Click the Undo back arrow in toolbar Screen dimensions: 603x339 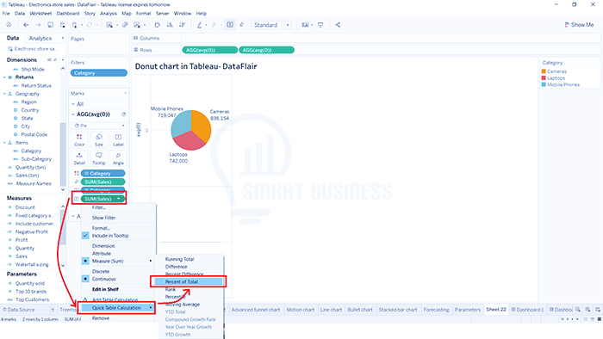tap(26, 25)
